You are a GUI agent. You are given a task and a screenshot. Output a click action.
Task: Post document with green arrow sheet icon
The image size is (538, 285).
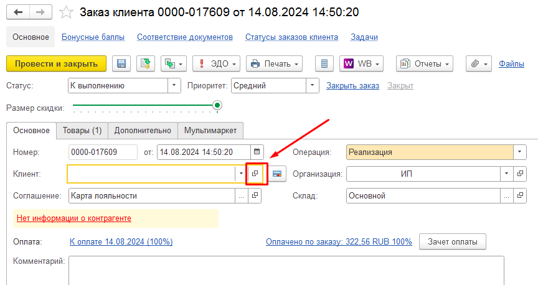pyautogui.click(x=146, y=64)
